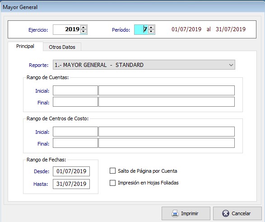The image size is (265, 222).
Task: Decrease Ejercicio year with down arrow
Action: pyautogui.click(x=84, y=32)
